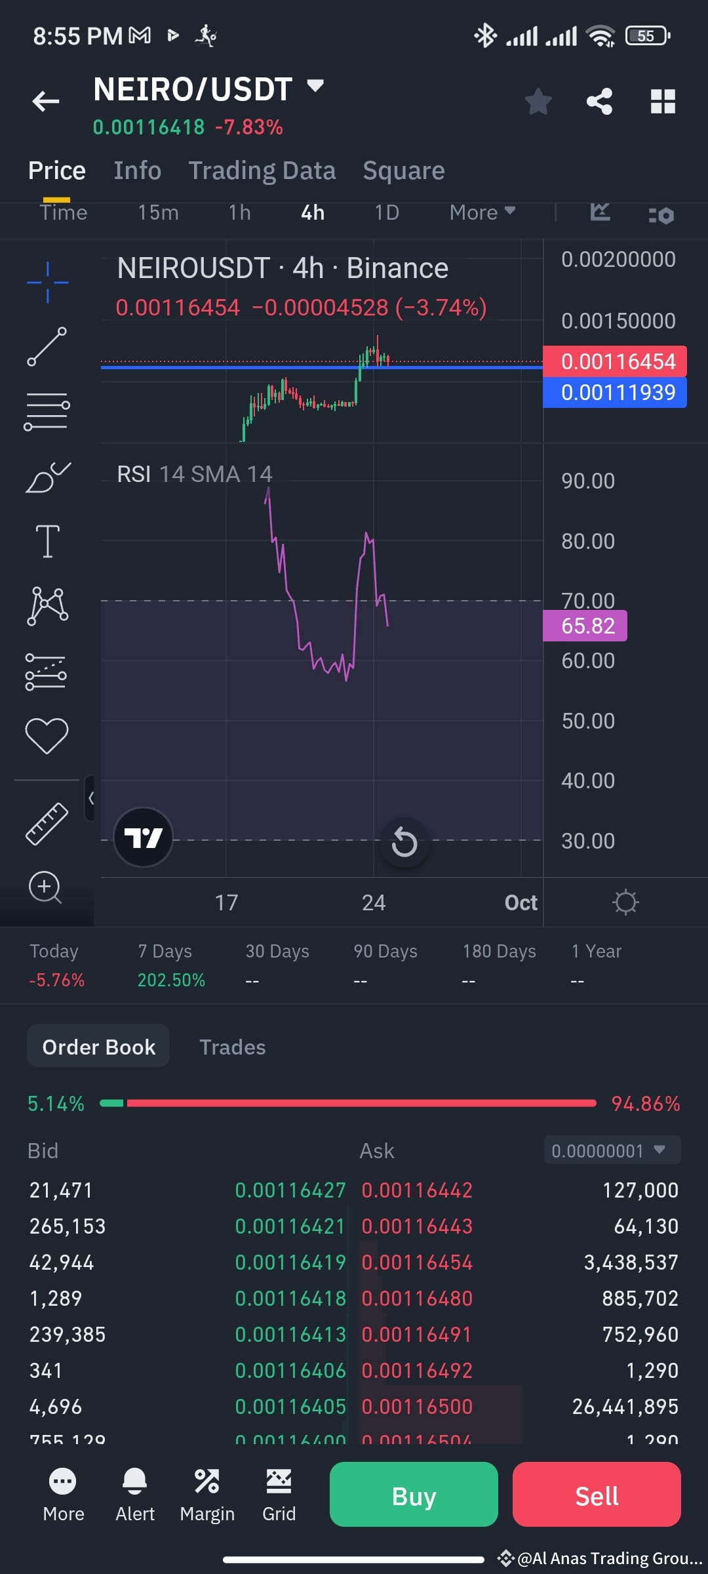The width and height of the screenshot is (708, 1574).
Task: Open chart indicators icon
Action: 600,212
